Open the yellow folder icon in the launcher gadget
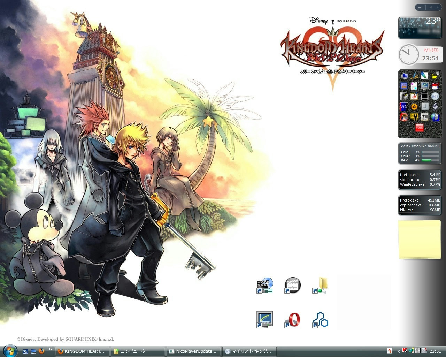The height and width of the screenshot is (357, 446). 434,76
